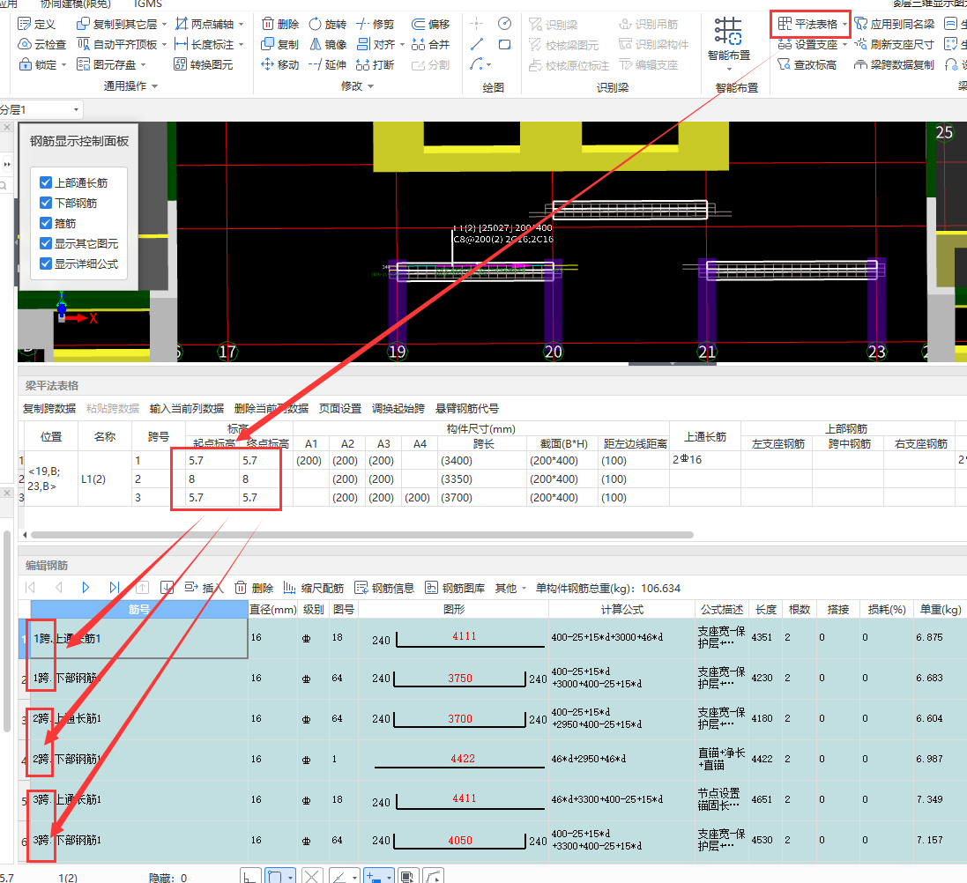
Task: Select the rectangle draw tool in 绘图
Action: pos(504,44)
